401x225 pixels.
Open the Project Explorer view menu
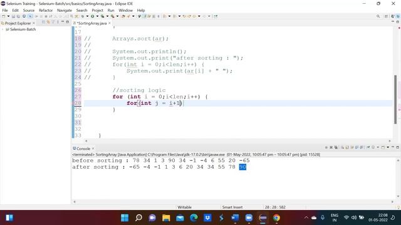click(58, 22)
